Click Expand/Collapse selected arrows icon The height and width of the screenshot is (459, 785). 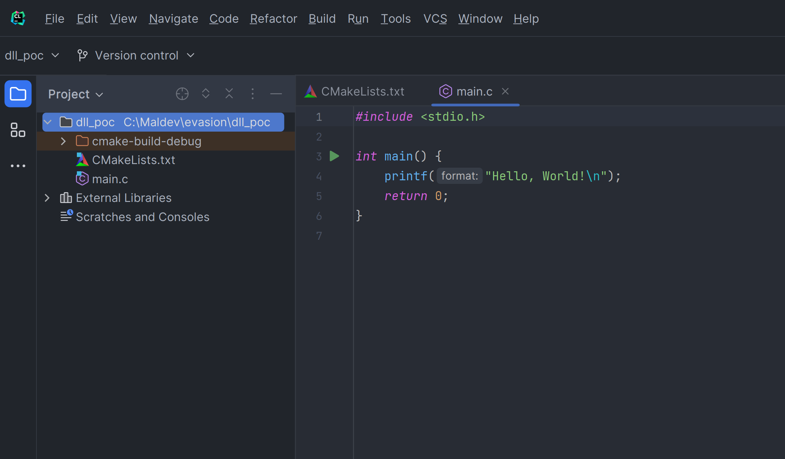tap(206, 94)
